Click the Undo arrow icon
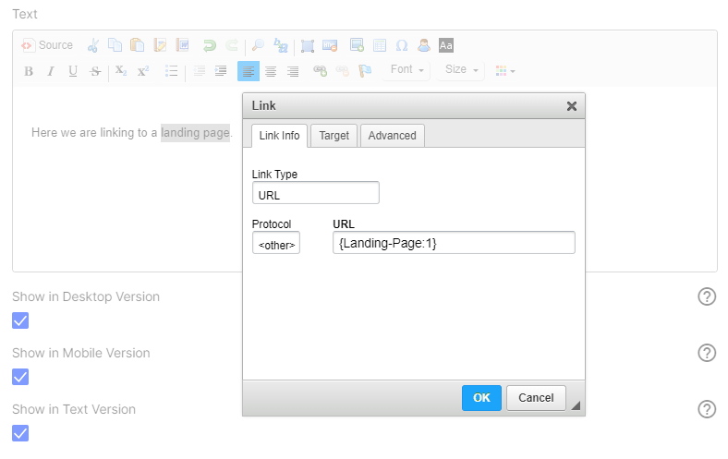Screen dimensions: 728x459 point(210,45)
